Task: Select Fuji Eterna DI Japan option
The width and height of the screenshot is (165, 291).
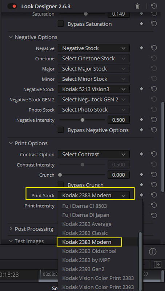Action: pos(86,215)
